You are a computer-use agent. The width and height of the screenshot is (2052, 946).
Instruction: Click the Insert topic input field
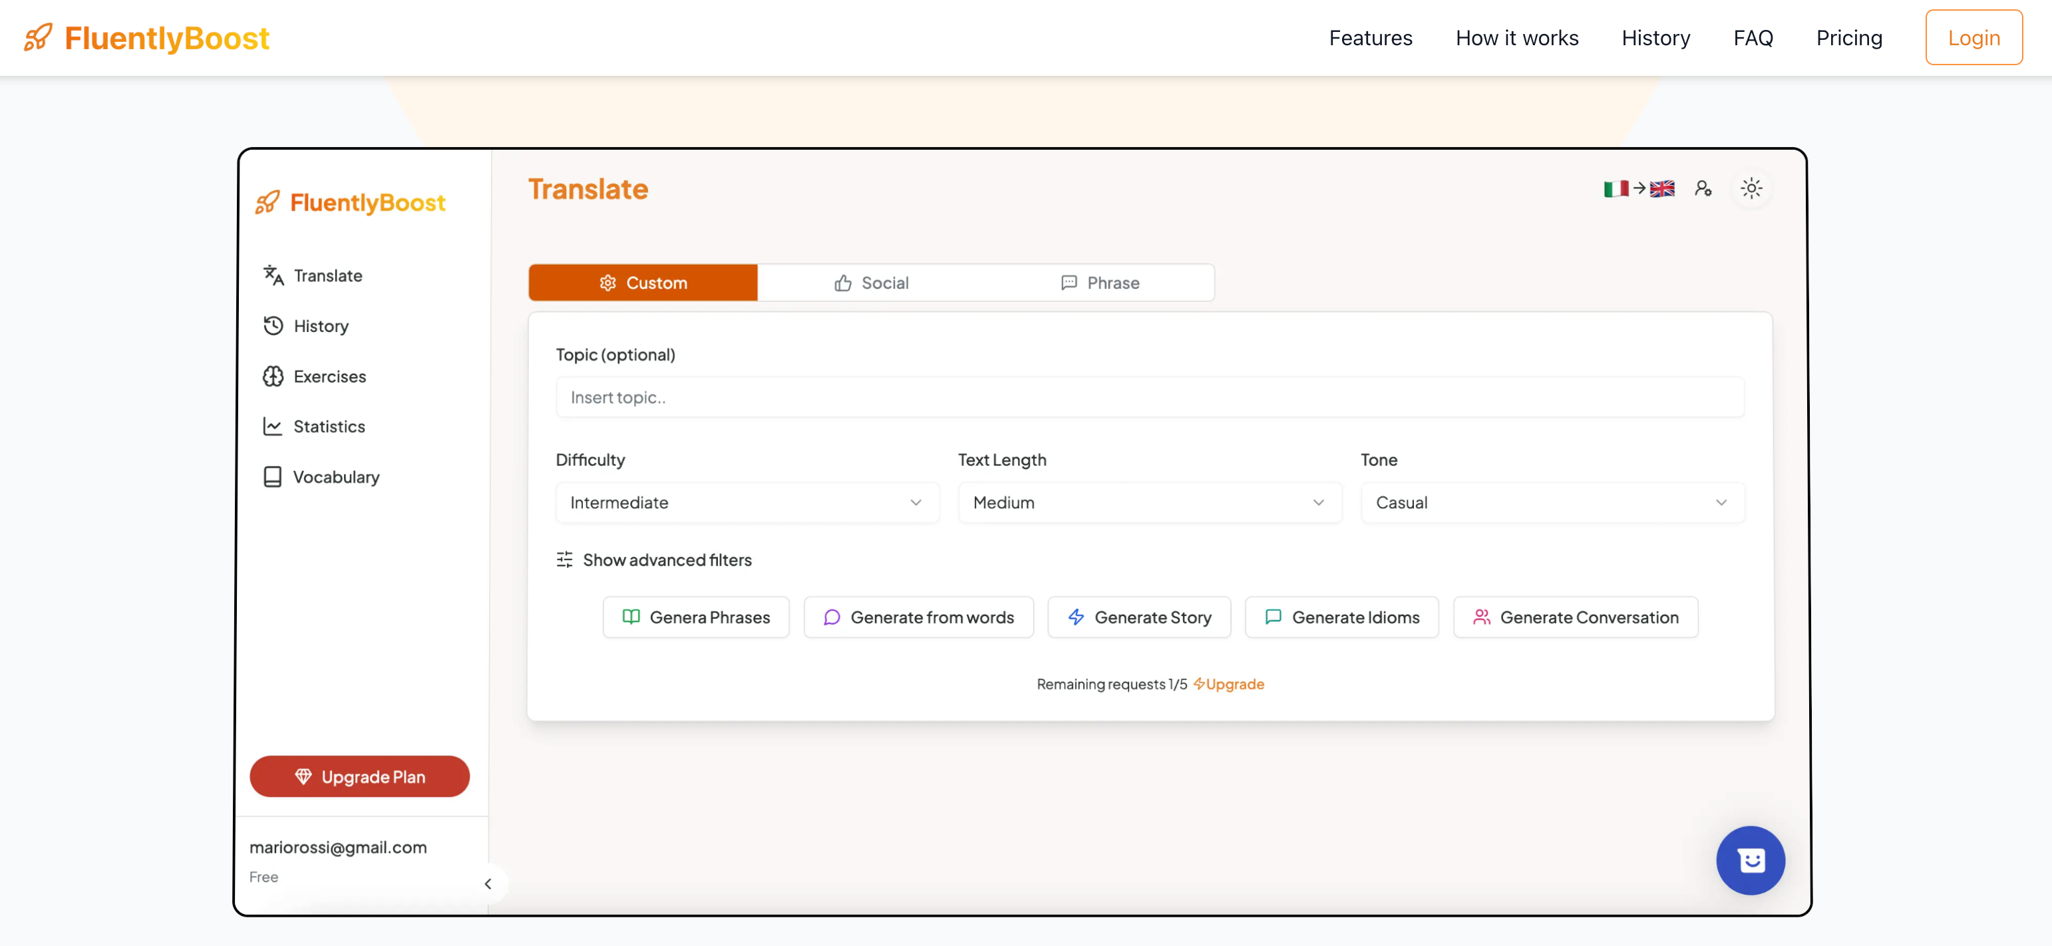[x=1148, y=397]
